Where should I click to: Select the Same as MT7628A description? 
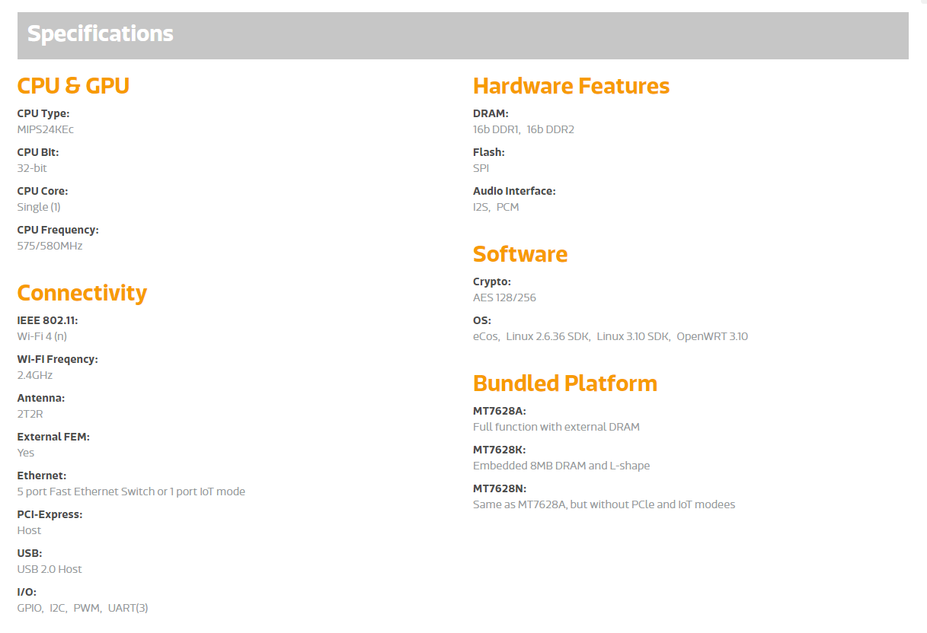click(604, 504)
